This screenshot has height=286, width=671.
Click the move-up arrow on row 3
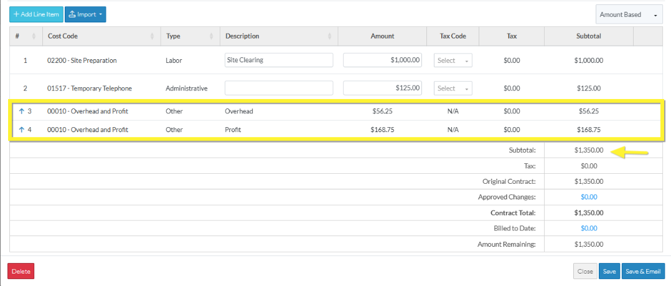pyautogui.click(x=22, y=112)
